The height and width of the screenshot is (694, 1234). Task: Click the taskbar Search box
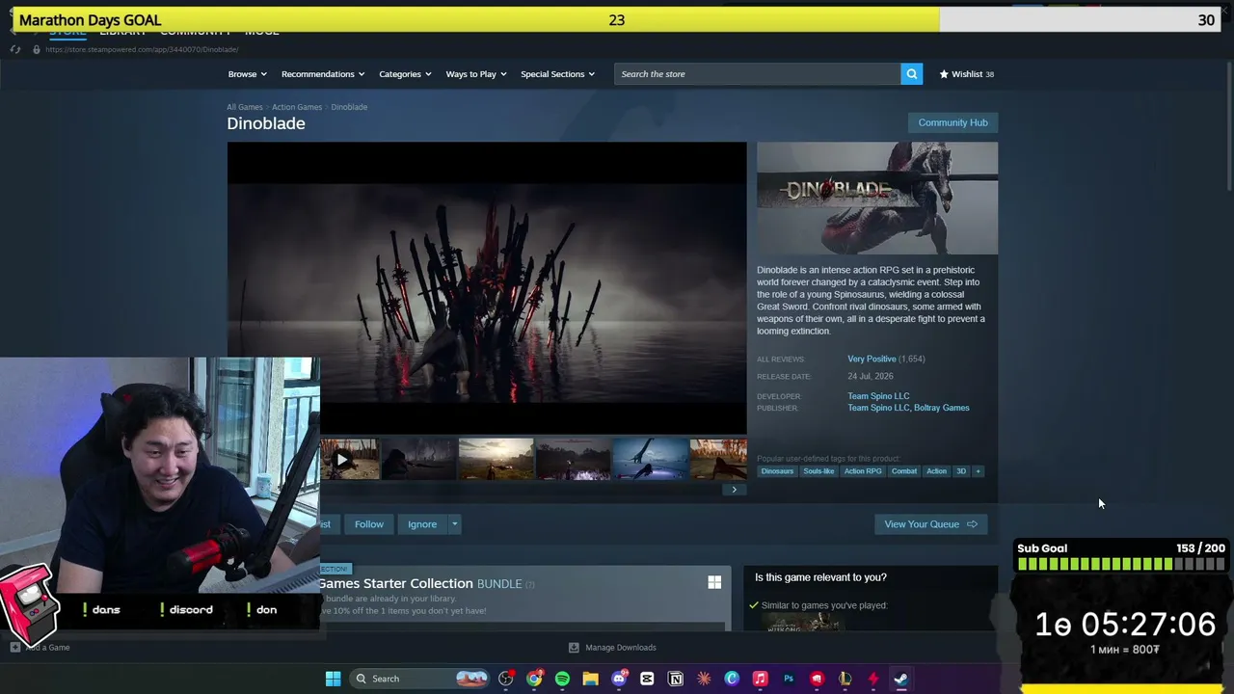[420, 679]
